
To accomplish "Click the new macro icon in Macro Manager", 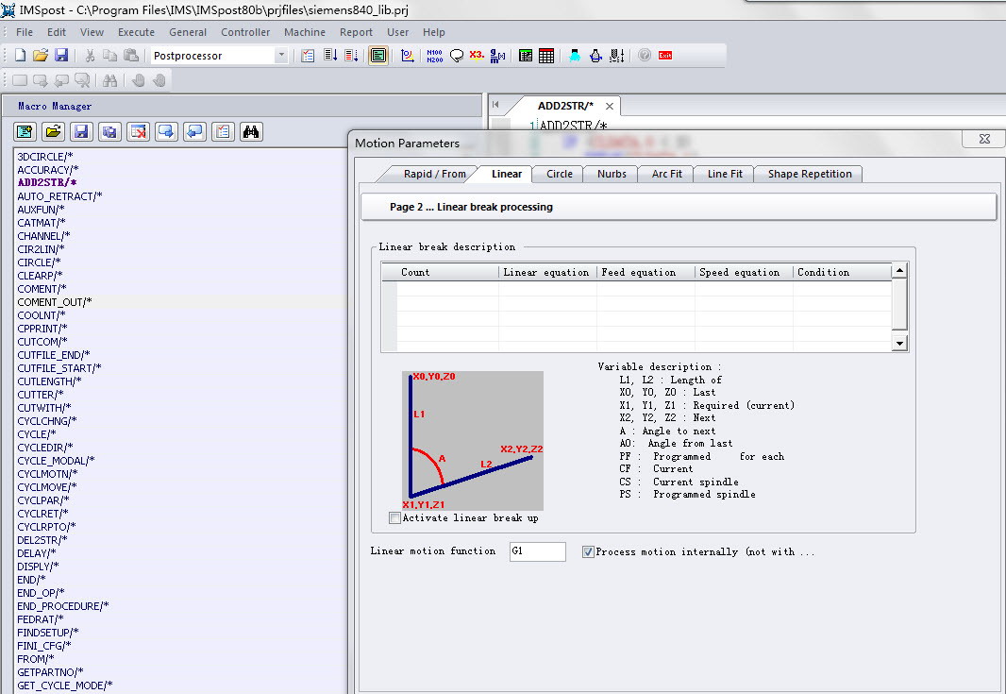I will tap(25, 131).
